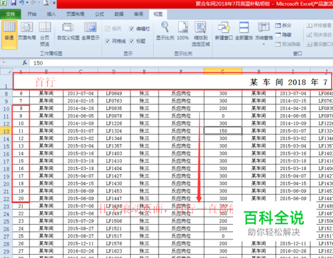Click Split (拆分) window option

[x=283, y=25]
